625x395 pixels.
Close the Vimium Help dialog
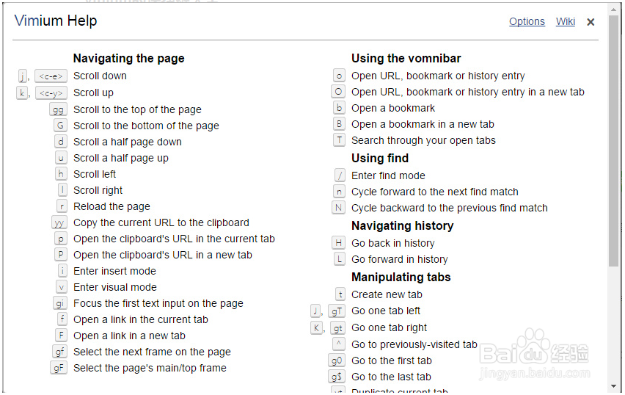(x=591, y=22)
